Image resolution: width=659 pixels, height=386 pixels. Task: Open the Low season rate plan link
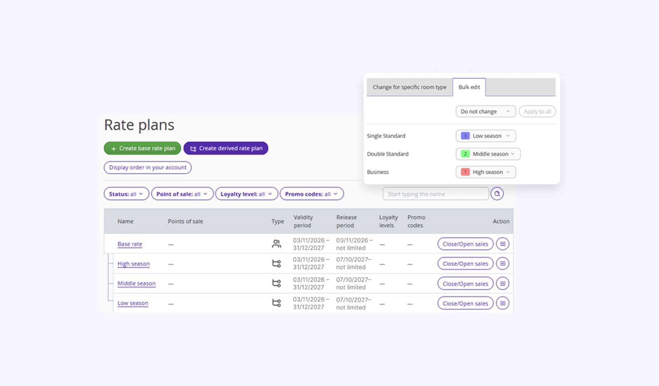(133, 304)
